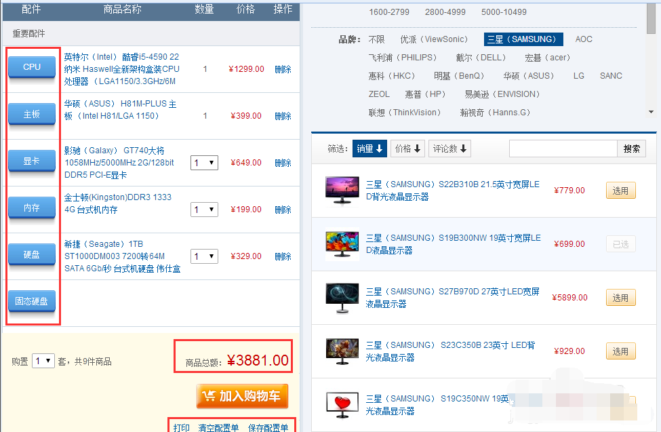Click the product search input field
Viewport: 661px width, 432px height.
coord(563,149)
